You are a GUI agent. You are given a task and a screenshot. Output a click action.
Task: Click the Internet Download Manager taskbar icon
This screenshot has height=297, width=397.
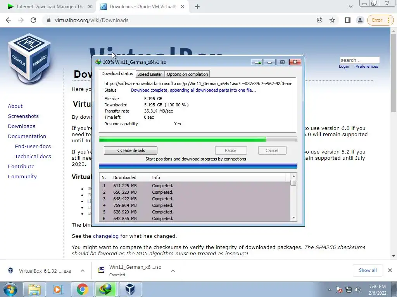click(106, 289)
